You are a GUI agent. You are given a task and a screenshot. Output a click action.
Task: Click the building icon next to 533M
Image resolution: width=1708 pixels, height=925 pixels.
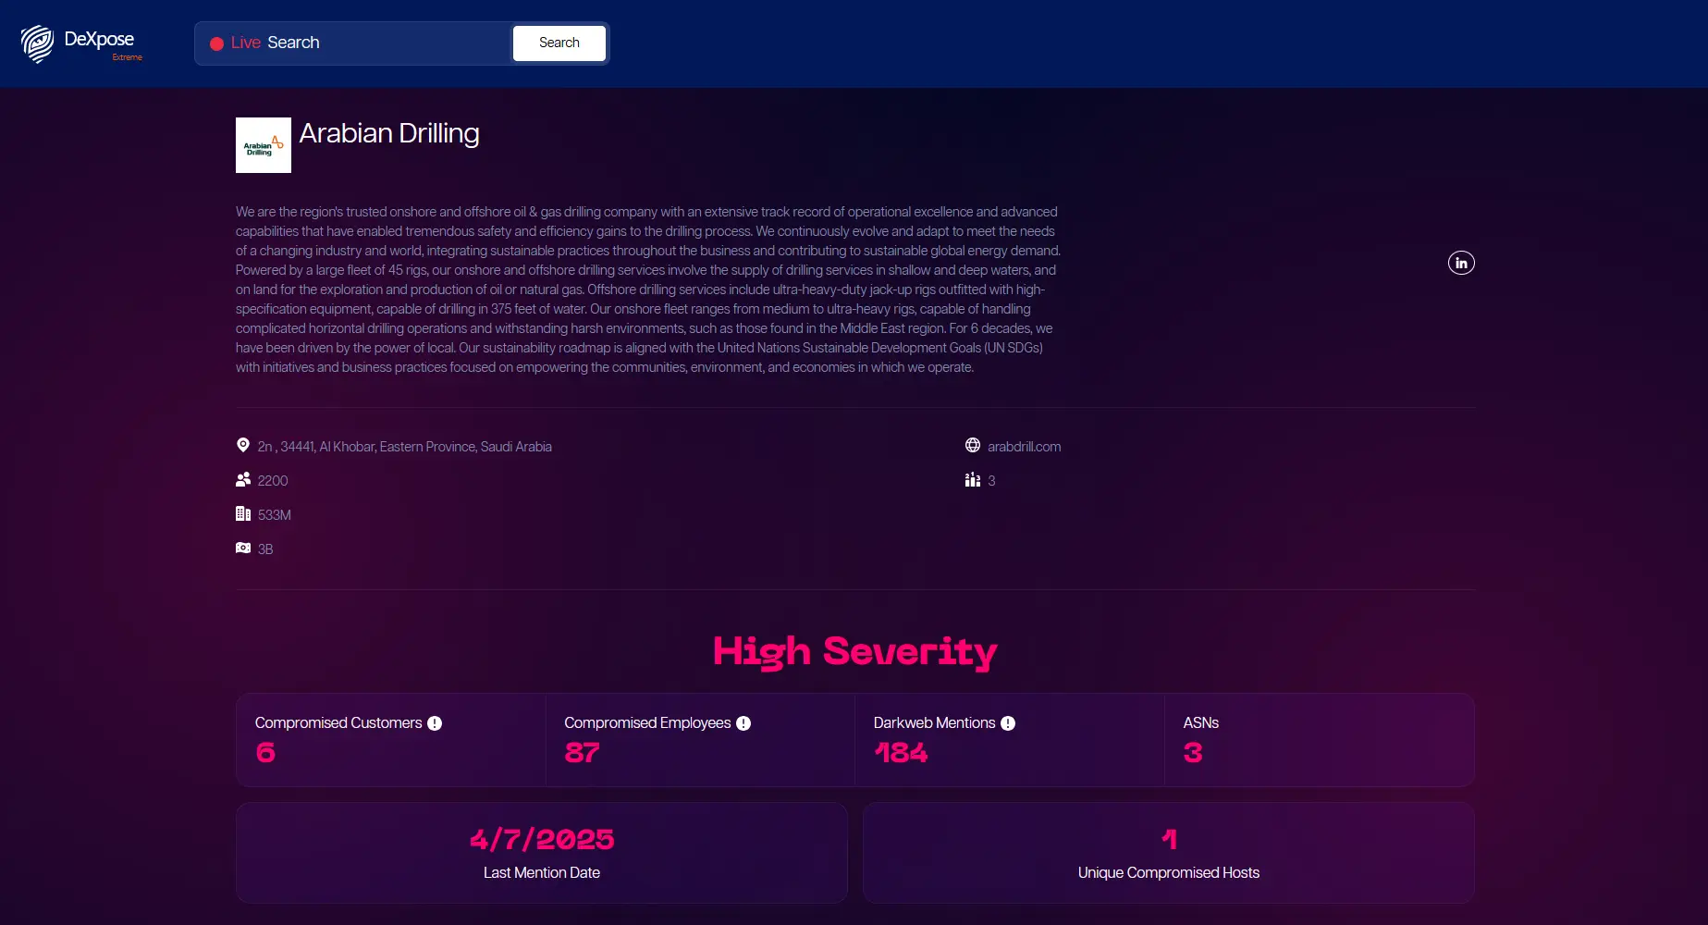click(243, 513)
